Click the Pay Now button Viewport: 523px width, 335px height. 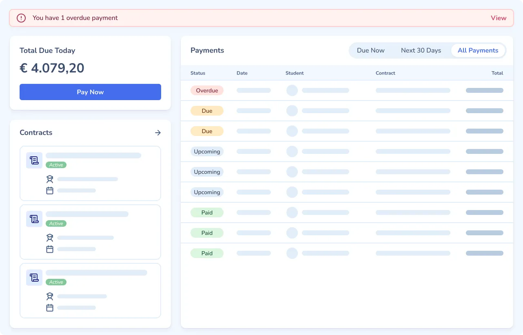pyautogui.click(x=90, y=92)
